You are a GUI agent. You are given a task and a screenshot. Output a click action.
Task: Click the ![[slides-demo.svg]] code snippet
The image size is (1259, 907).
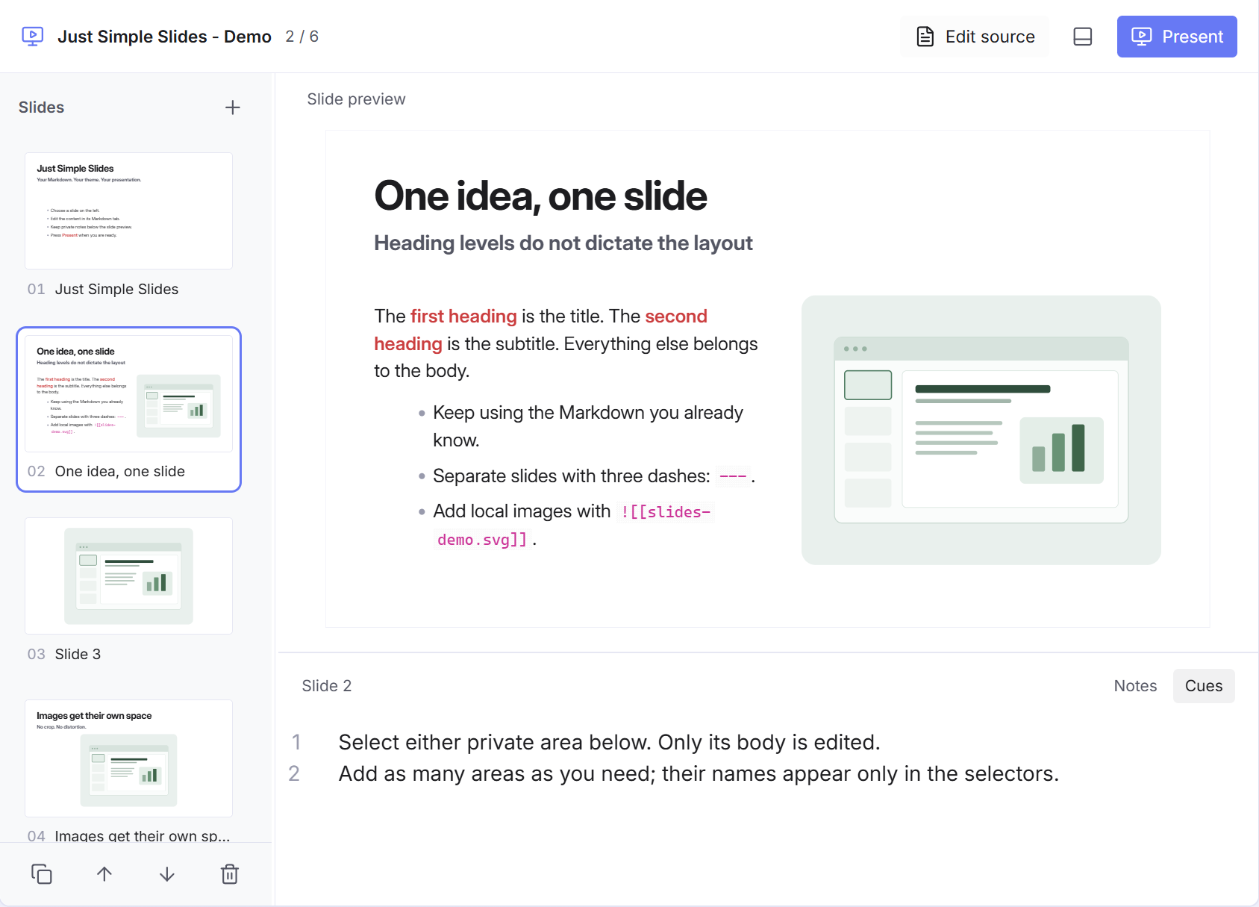pyautogui.click(x=573, y=526)
